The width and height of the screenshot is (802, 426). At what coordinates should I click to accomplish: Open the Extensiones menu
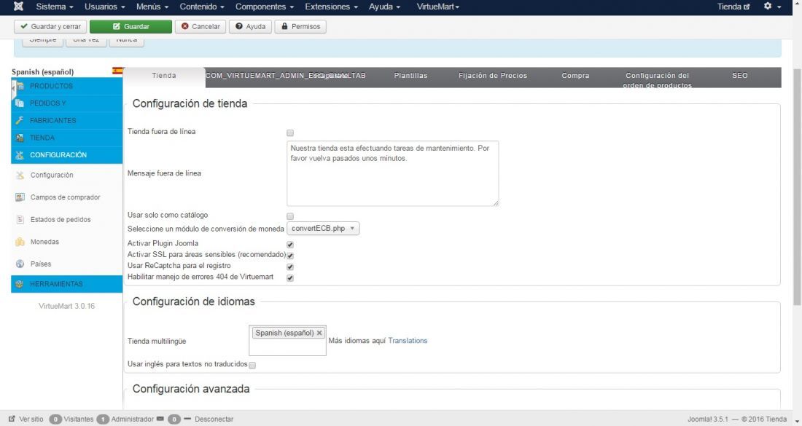point(331,7)
